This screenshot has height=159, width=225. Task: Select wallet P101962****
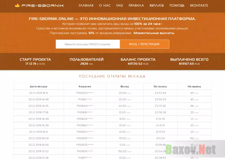point(85,125)
